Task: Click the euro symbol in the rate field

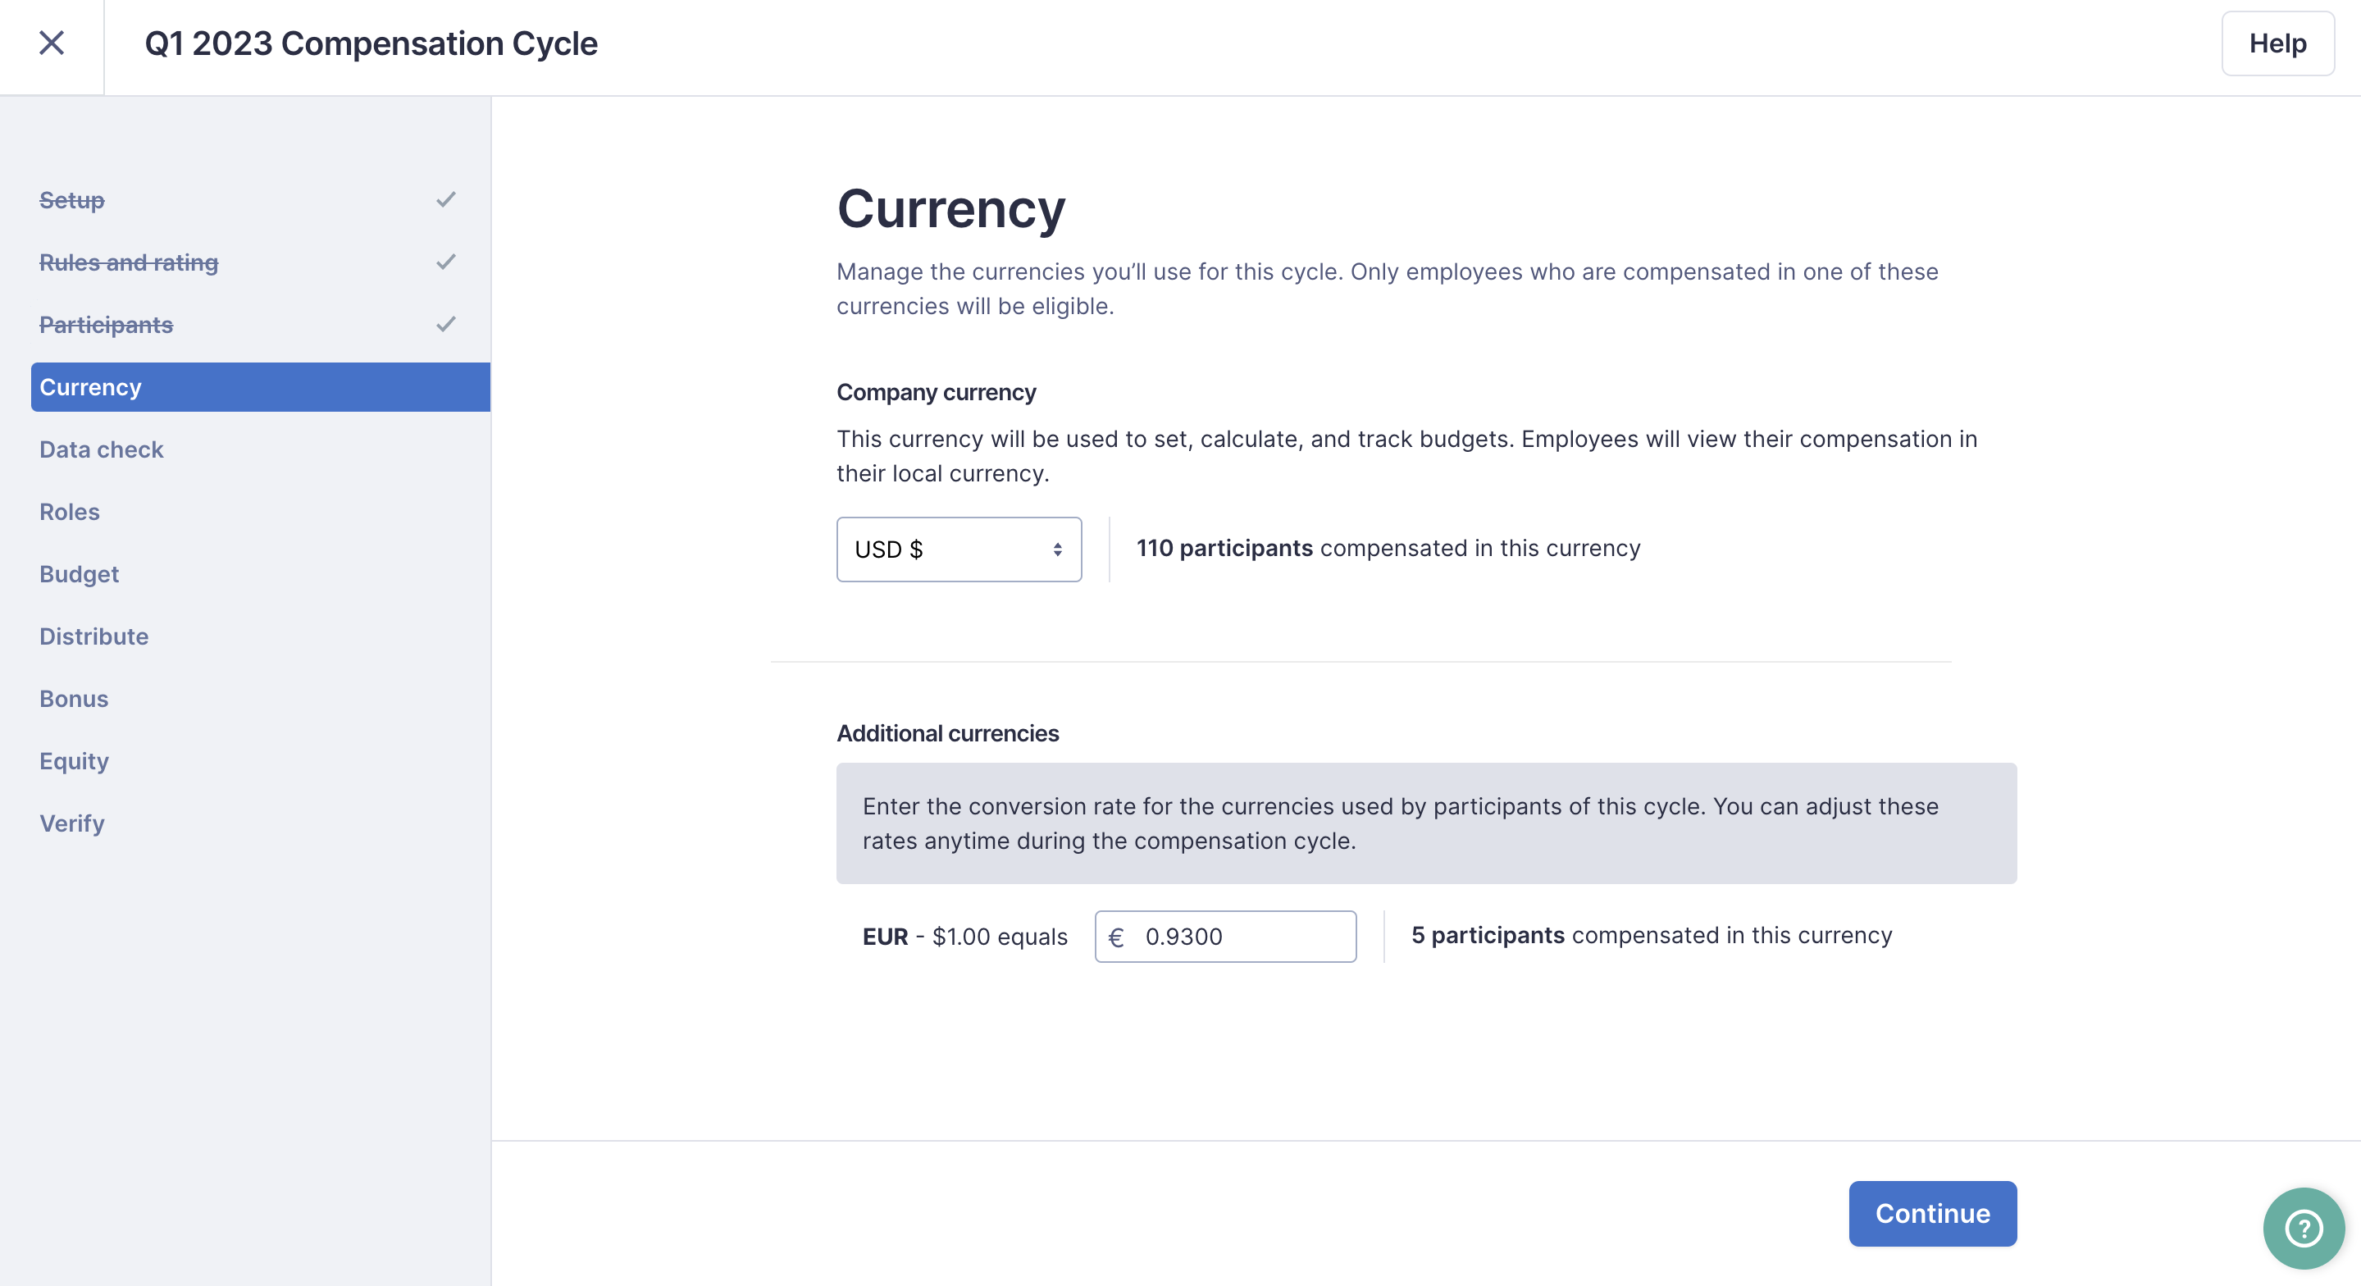Action: point(1117,936)
